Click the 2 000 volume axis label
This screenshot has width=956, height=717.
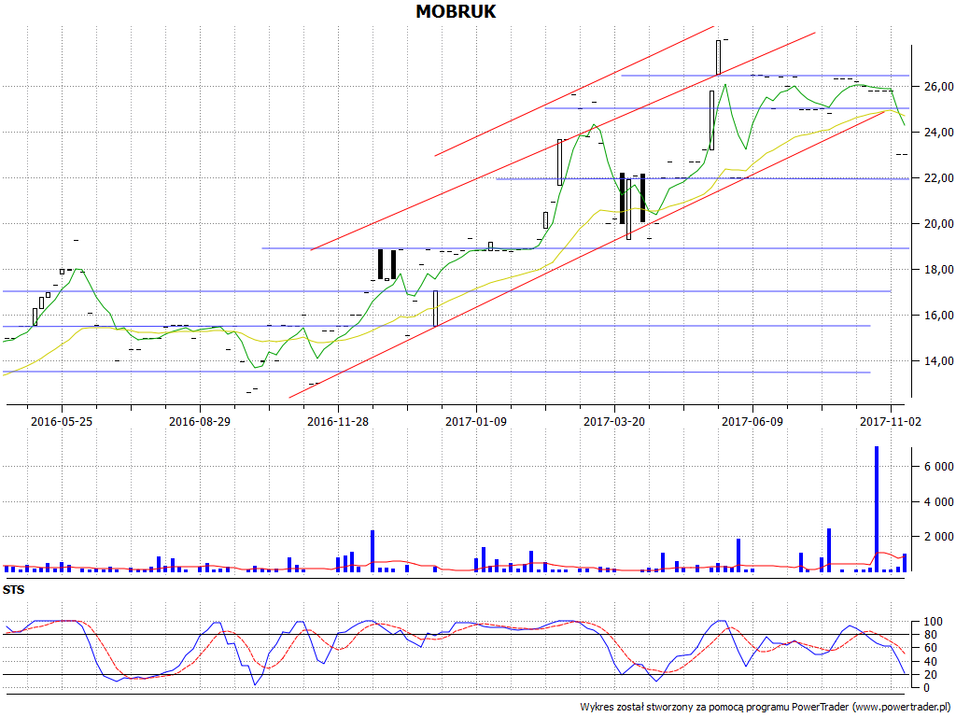tap(939, 537)
